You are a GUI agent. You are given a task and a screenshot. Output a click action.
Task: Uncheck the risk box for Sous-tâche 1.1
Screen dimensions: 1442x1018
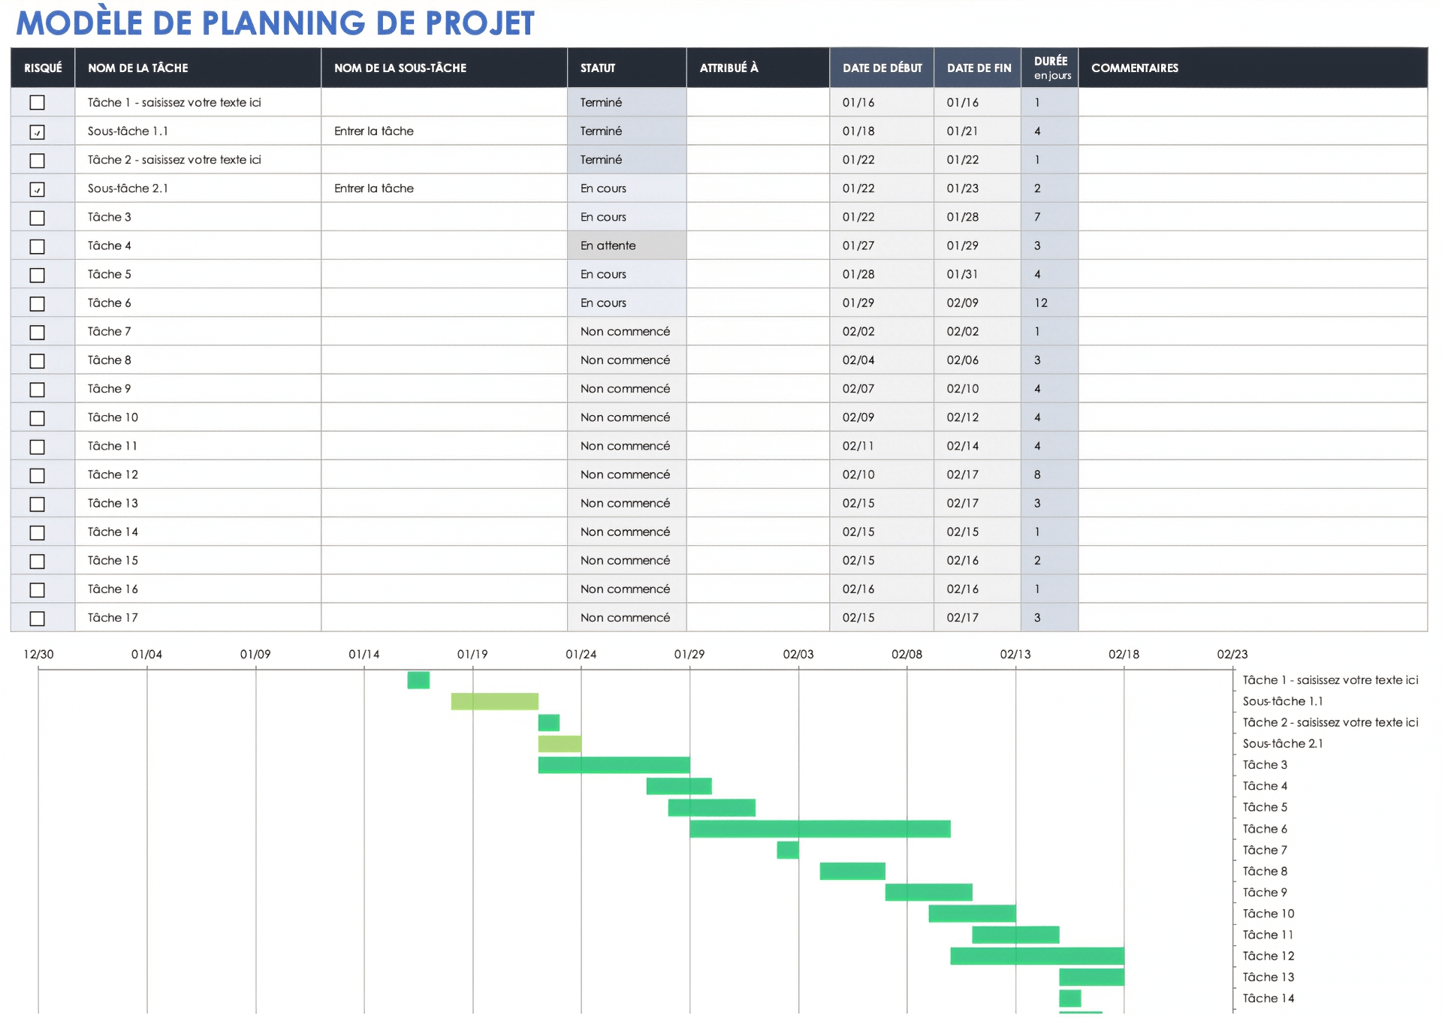click(x=37, y=131)
